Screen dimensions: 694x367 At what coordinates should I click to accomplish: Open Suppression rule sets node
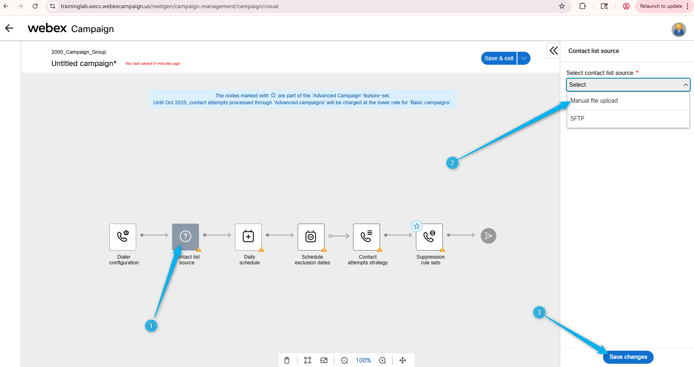coord(429,237)
